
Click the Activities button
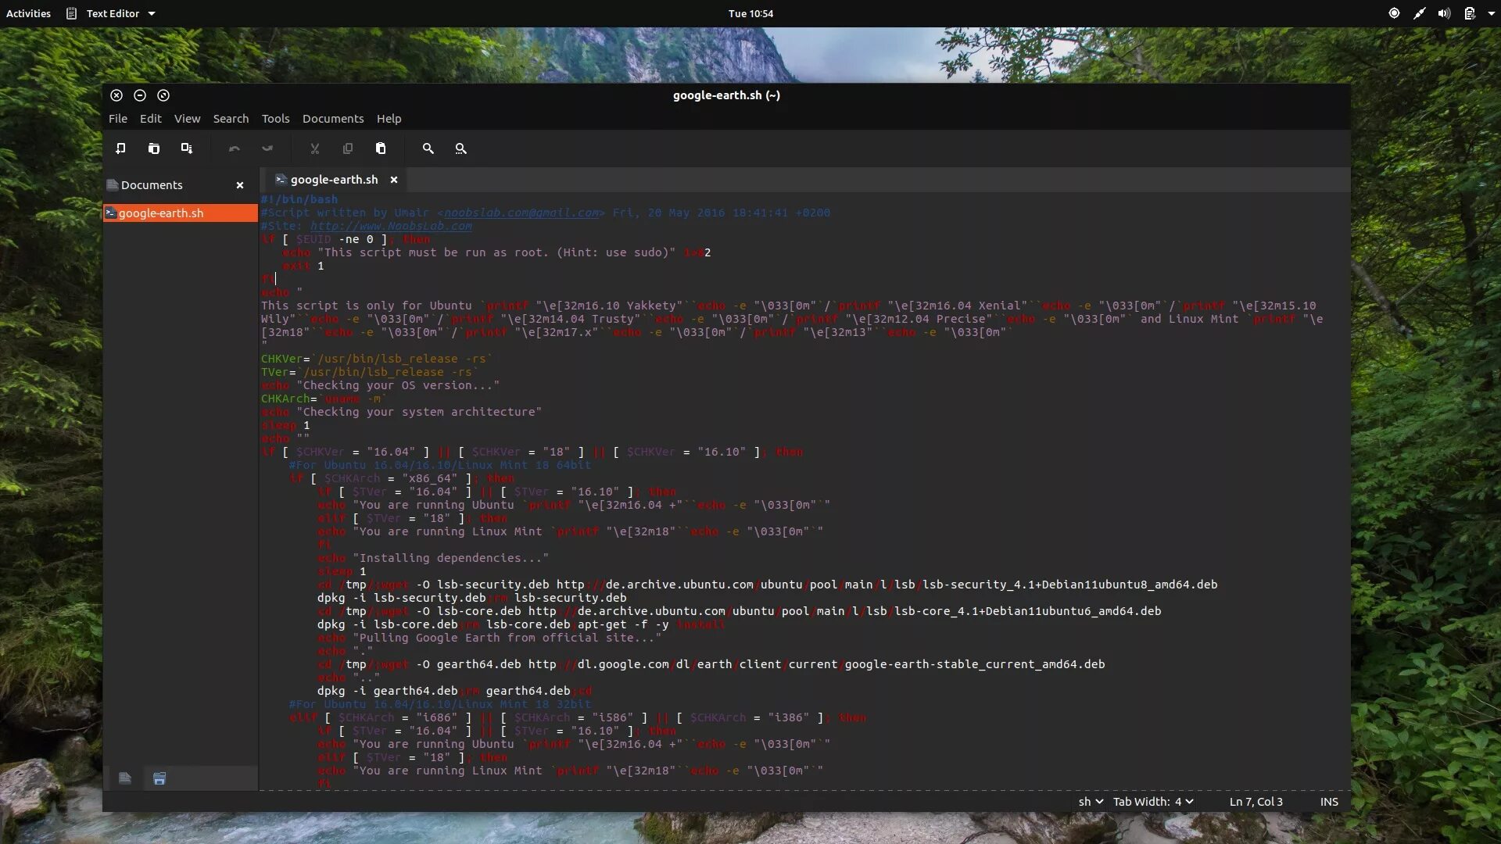point(28,13)
